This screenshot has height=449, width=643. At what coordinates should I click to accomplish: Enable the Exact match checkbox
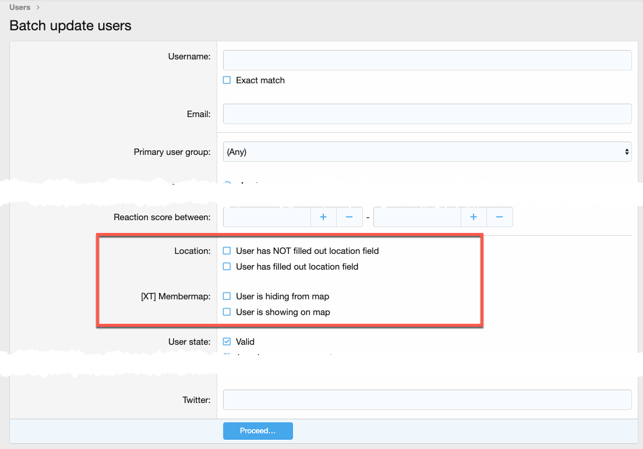(227, 80)
